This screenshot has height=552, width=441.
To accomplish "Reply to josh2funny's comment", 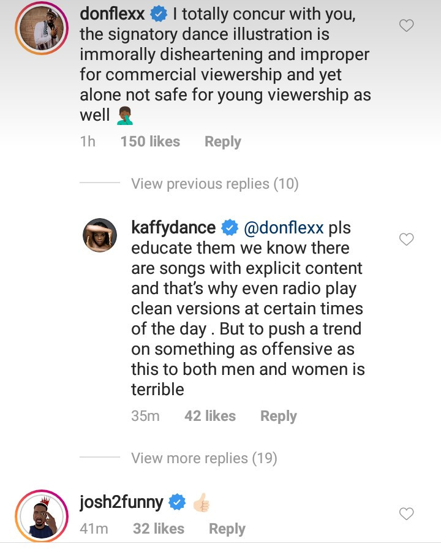I will click(x=227, y=529).
